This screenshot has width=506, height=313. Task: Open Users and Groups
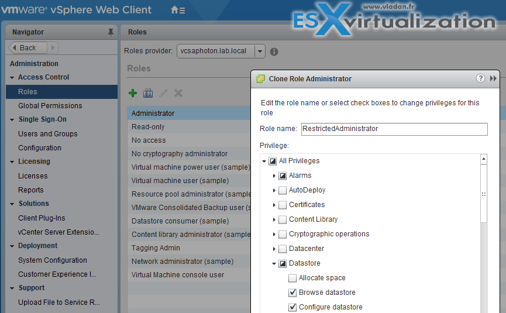(48, 134)
